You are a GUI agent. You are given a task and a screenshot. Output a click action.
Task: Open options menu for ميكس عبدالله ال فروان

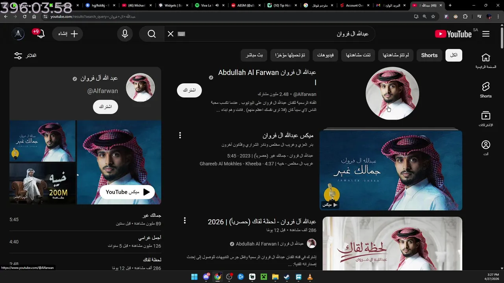pyautogui.click(x=180, y=135)
